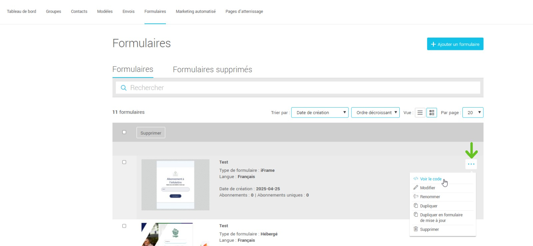Check the box for the Hébergé Test form
Viewport: 533px width, 246px height.
[x=124, y=226]
